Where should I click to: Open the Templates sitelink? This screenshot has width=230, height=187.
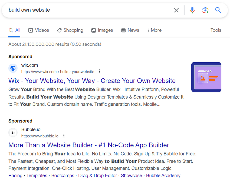[x=37, y=175]
